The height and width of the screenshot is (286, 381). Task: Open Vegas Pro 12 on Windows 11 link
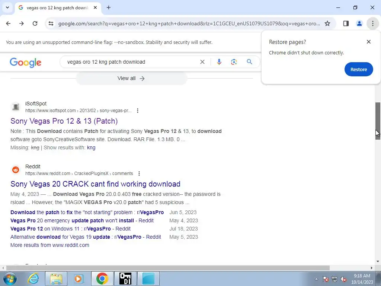click(70, 229)
